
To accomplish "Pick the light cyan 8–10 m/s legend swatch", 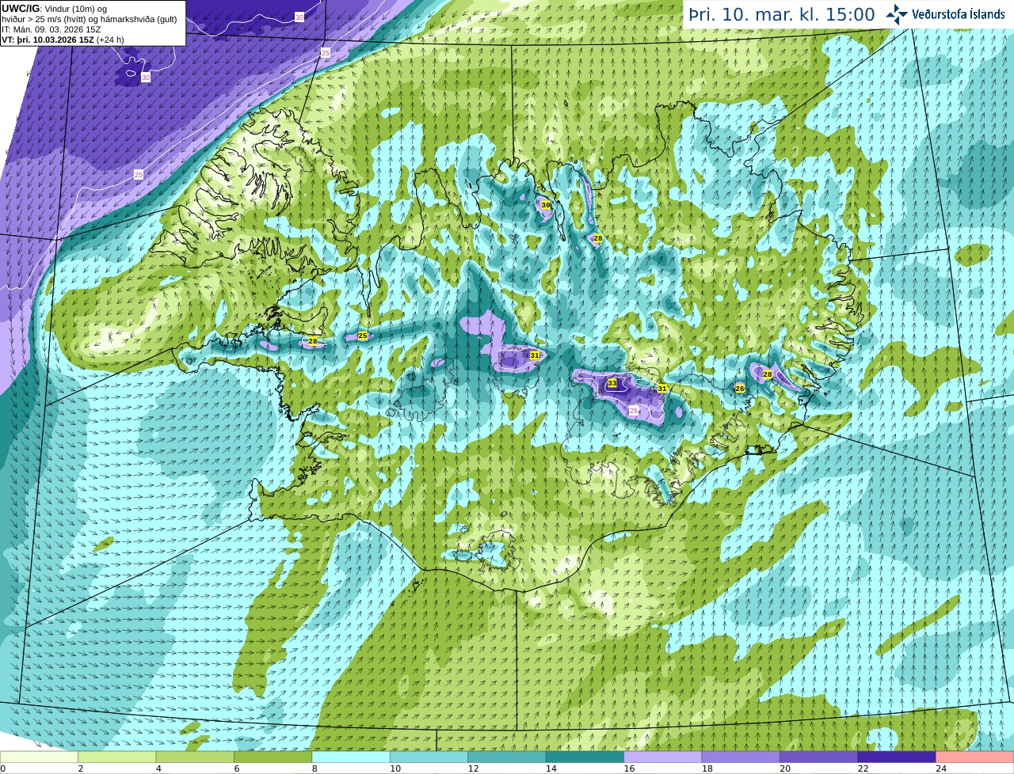I will (351, 757).
